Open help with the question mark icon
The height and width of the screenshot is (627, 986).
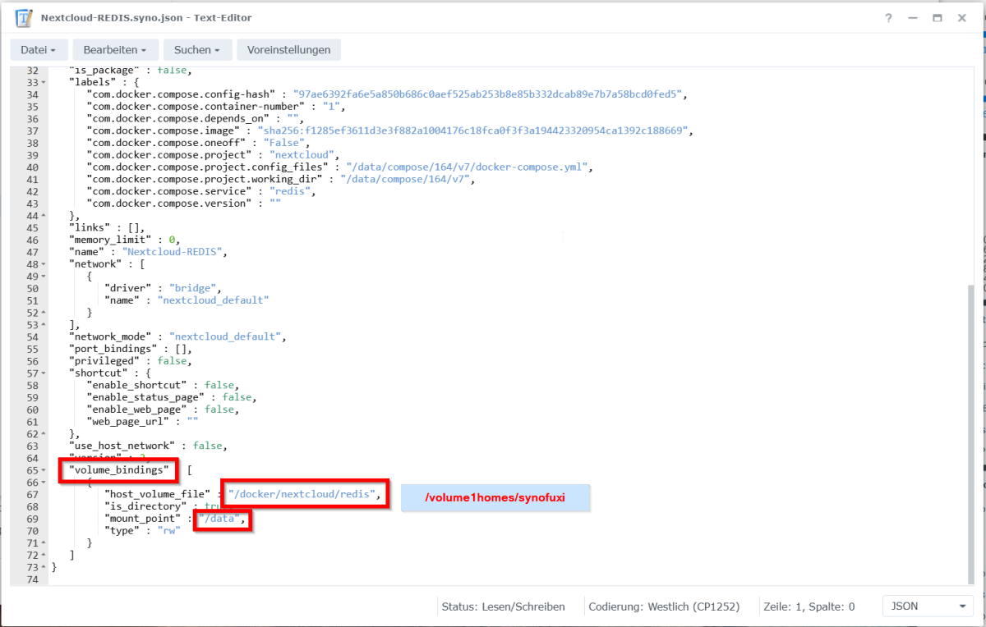pos(888,18)
